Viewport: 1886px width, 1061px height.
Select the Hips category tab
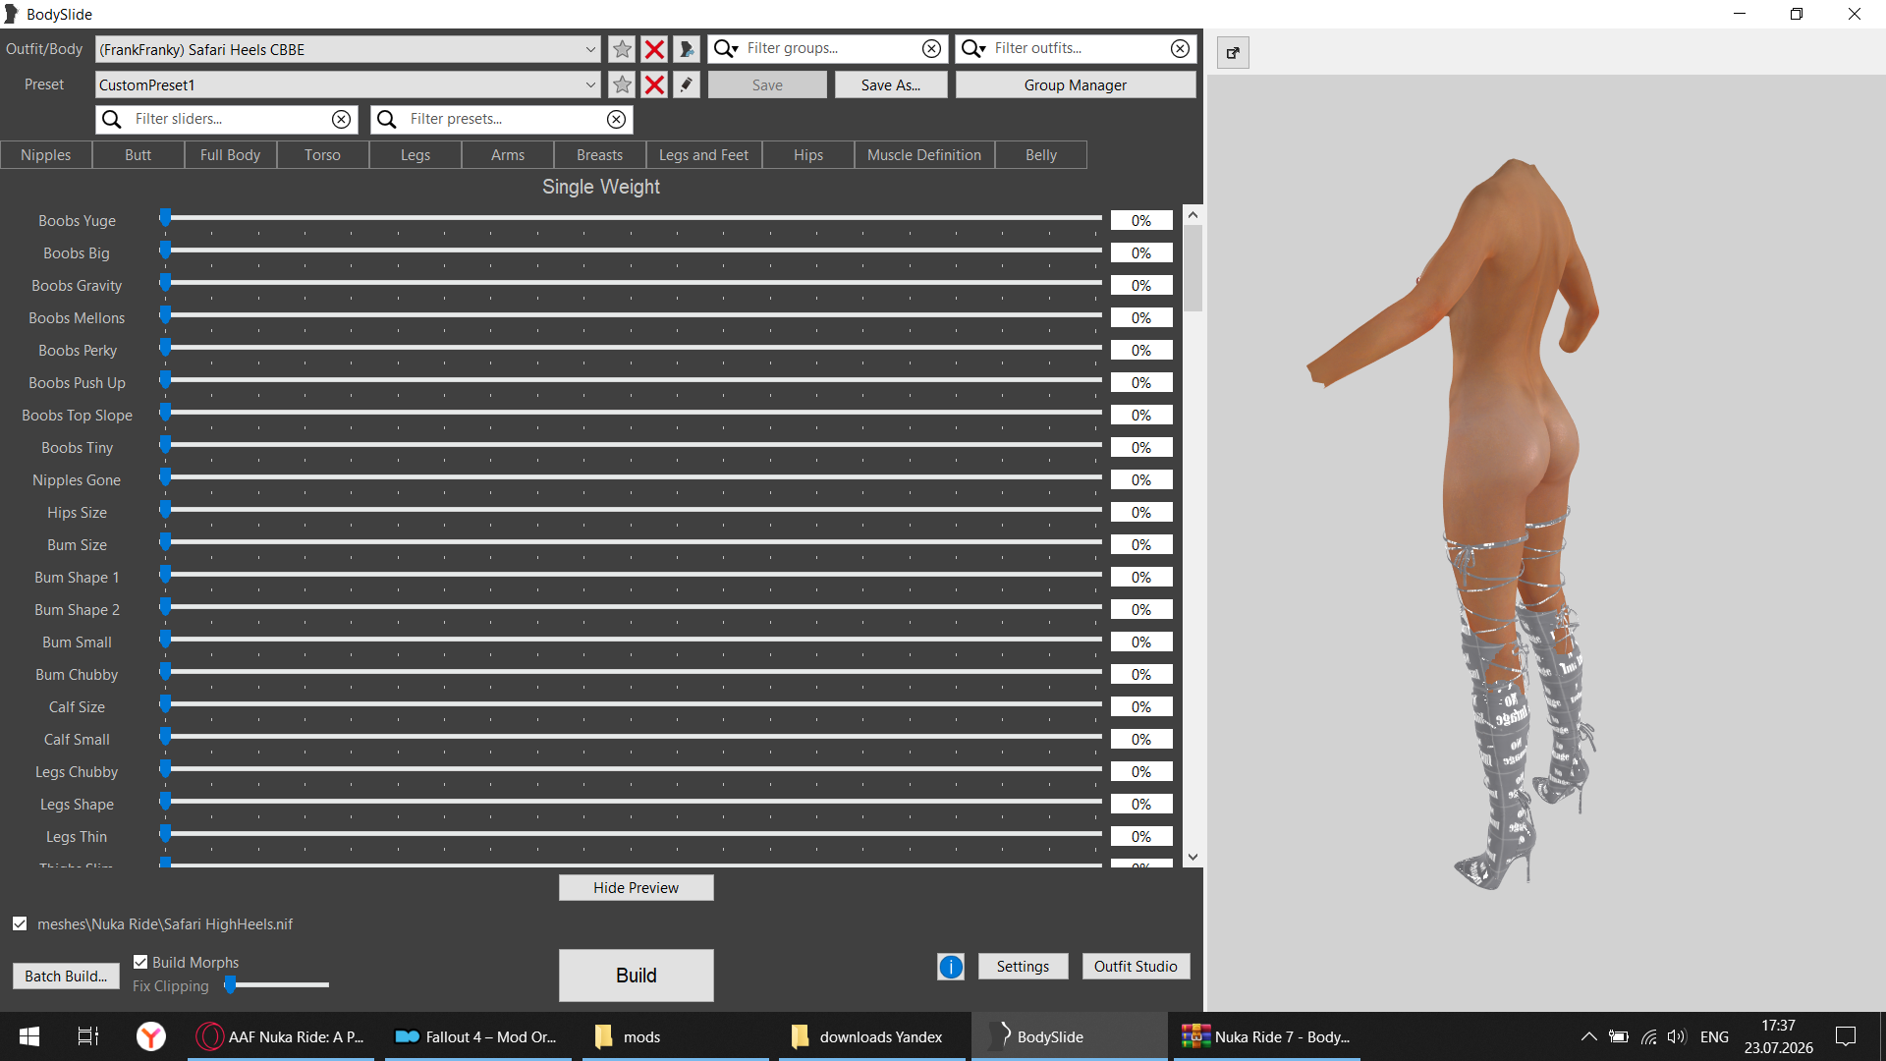(808, 155)
